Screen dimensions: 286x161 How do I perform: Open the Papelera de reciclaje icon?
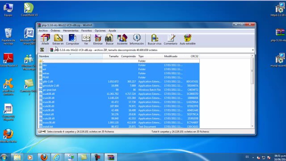coord(8,37)
